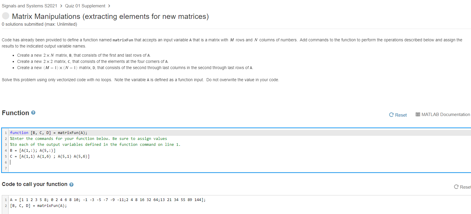Image resolution: width=471 pixels, height=214 pixels.
Task: Click the matrixFun call on line 2 of calling code
Action: [x=38, y=205]
